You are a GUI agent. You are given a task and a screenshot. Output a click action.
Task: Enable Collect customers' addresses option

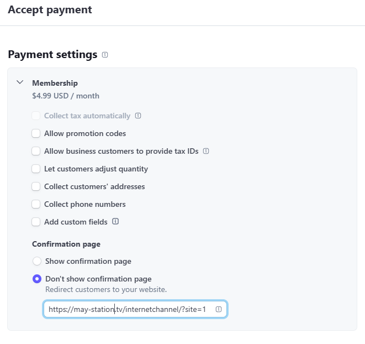pos(36,186)
